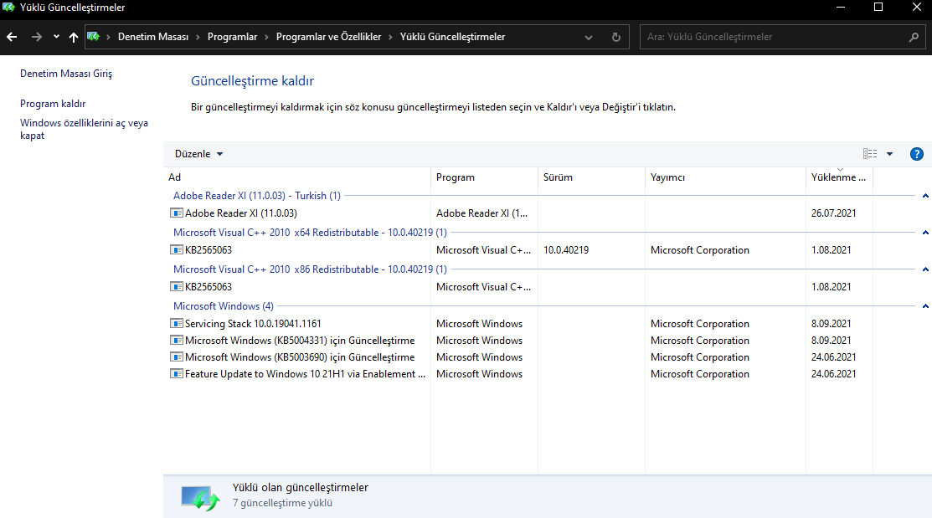This screenshot has width=932, height=518.
Task: Go forward with the right arrow button
Action: coord(37,37)
